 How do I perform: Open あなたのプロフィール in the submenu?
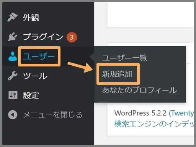(140, 90)
